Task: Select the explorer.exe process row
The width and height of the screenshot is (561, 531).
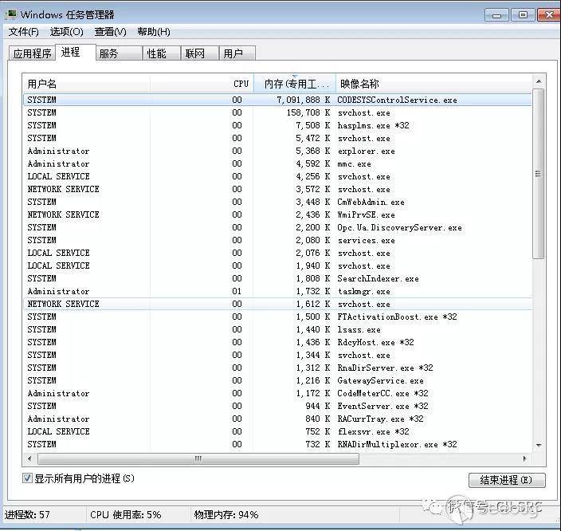Action: click(x=277, y=151)
